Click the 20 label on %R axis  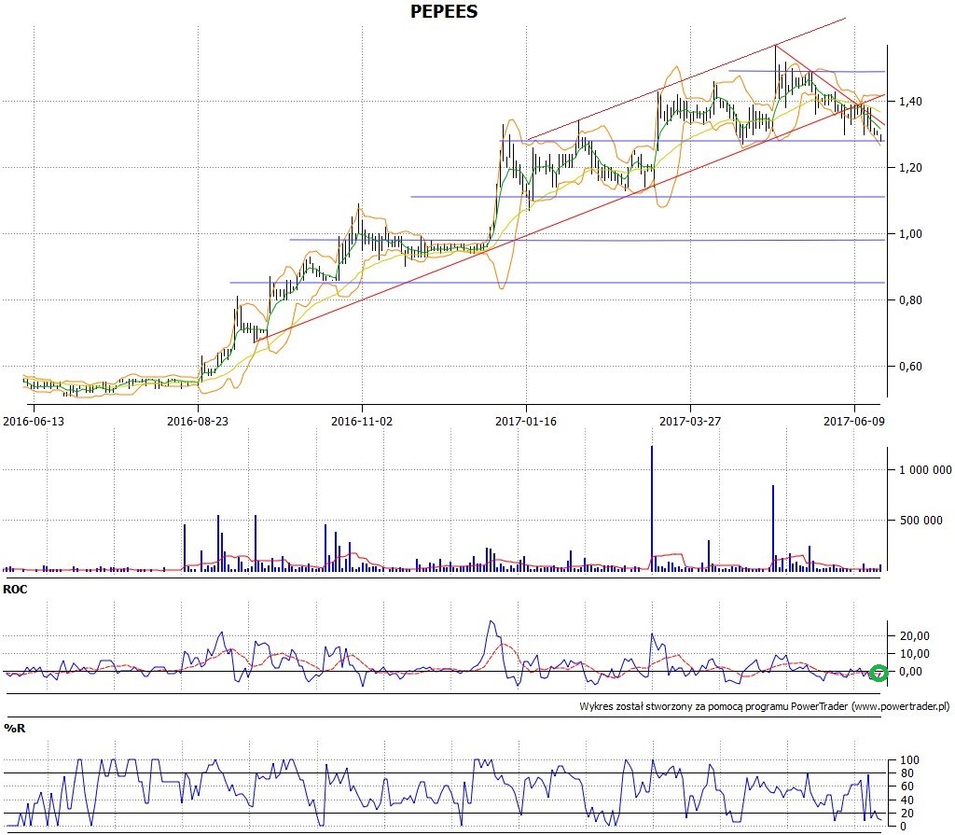coord(907,814)
